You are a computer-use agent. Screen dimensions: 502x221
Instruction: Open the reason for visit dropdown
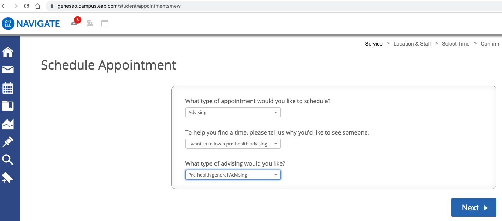(233, 144)
